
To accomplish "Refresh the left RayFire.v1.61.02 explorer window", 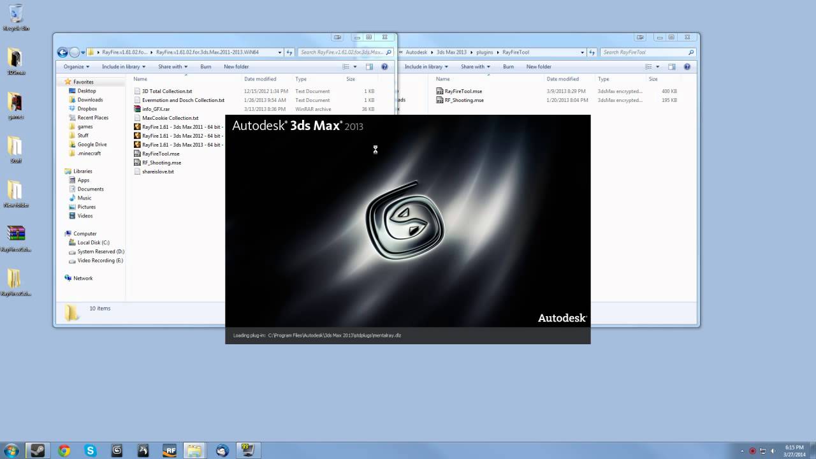I will click(x=289, y=52).
